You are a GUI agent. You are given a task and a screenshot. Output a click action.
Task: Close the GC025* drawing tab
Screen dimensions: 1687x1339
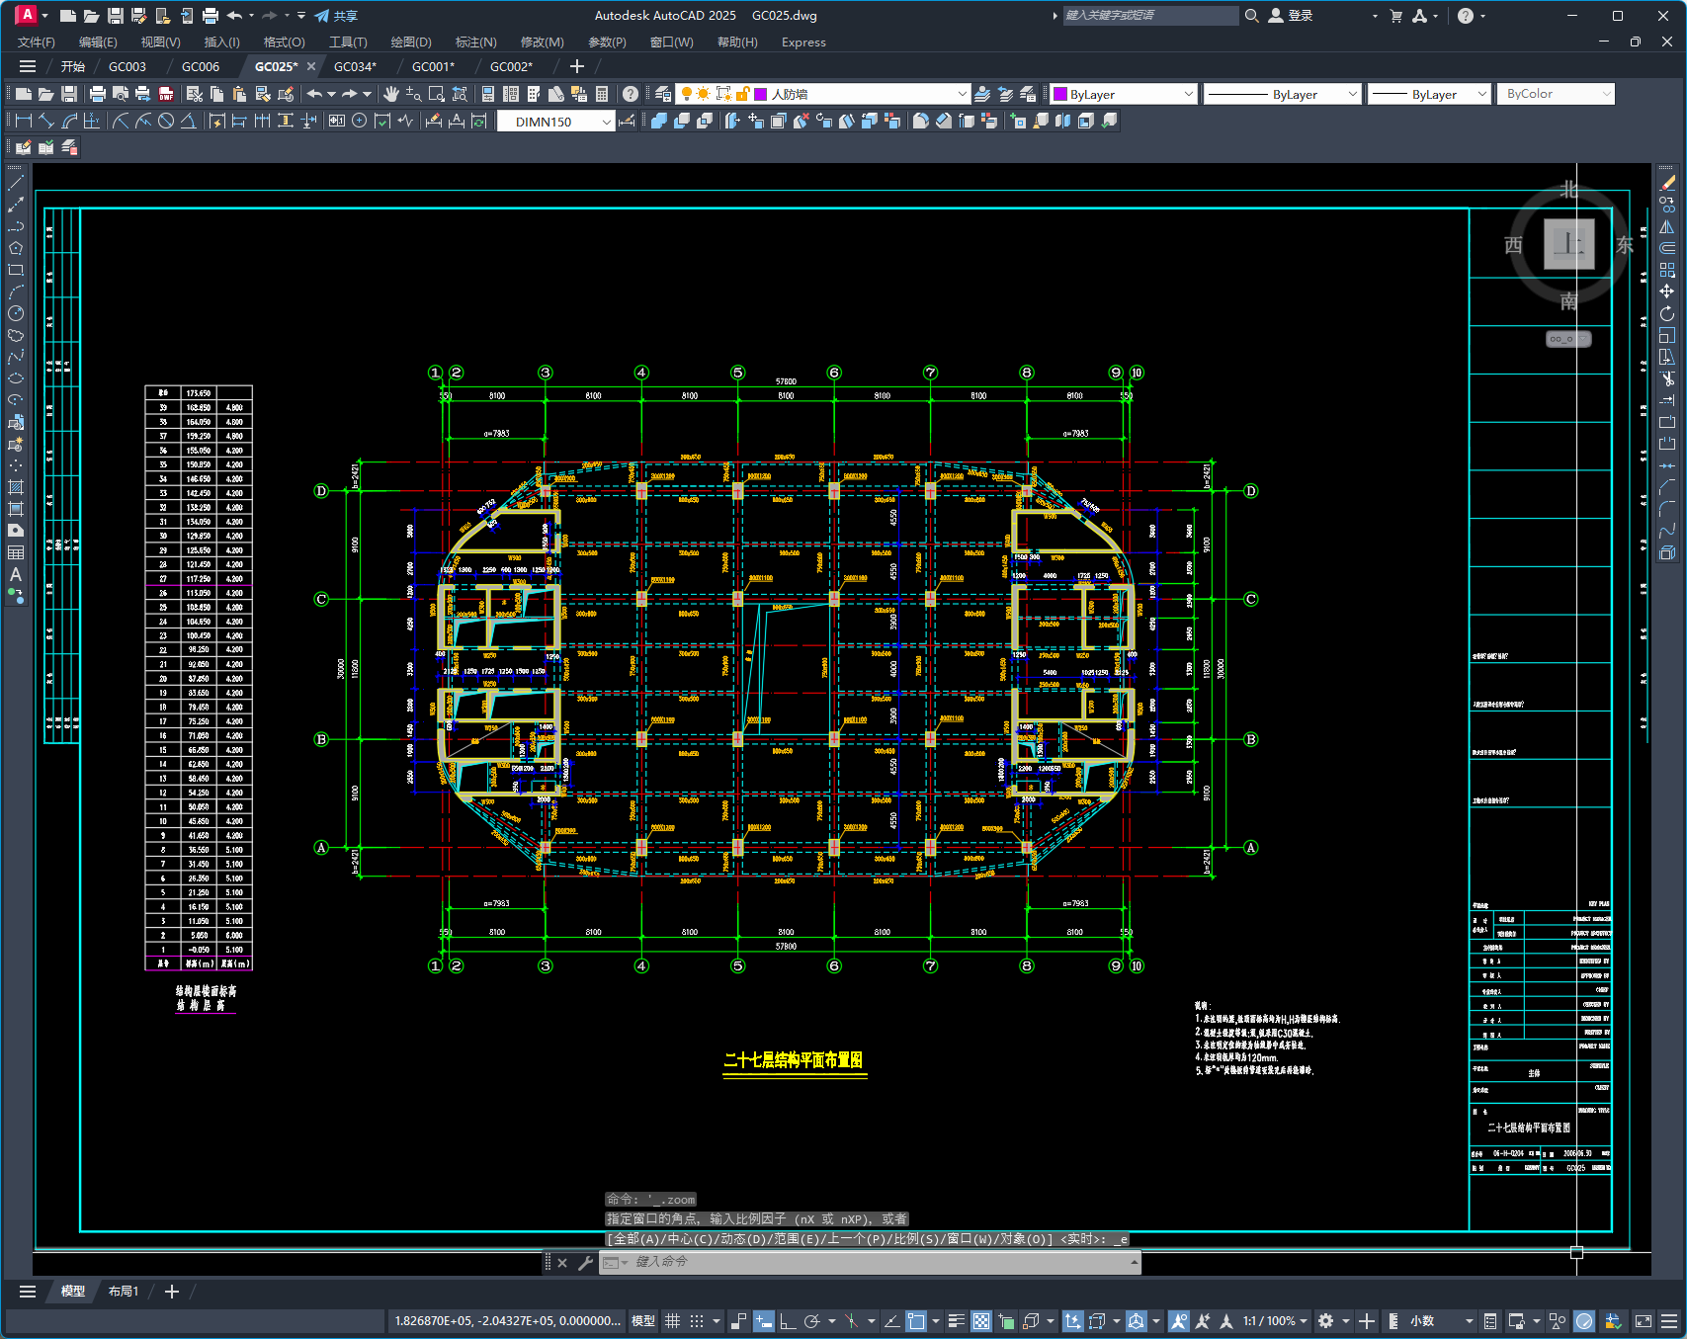311,66
